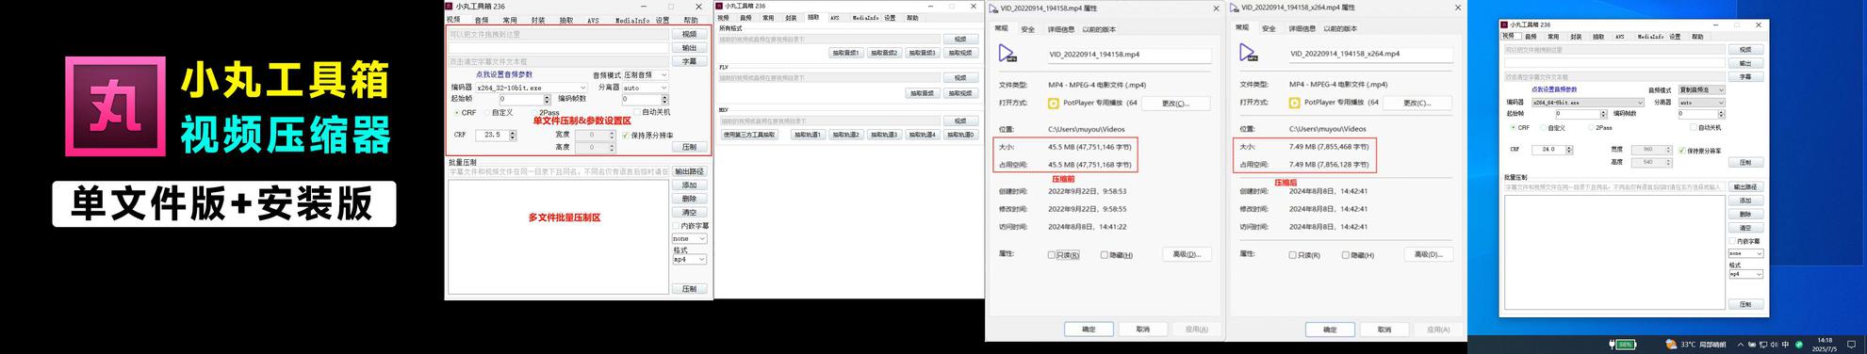Click the battery 98% icon in taskbar

click(1623, 345)
